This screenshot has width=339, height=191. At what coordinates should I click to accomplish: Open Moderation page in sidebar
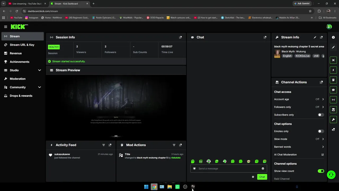click(x=23, y=79)
